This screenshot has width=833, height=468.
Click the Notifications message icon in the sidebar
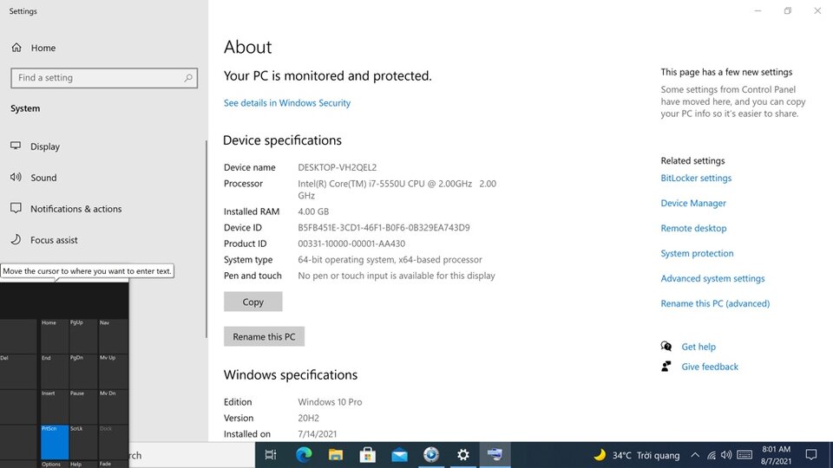click(x=16, y=208)
